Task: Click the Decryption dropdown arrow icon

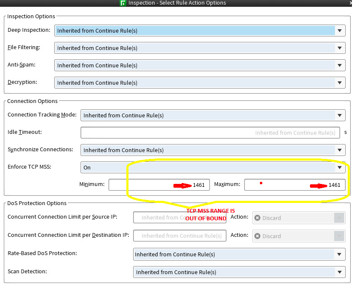Action: point(340,83)
